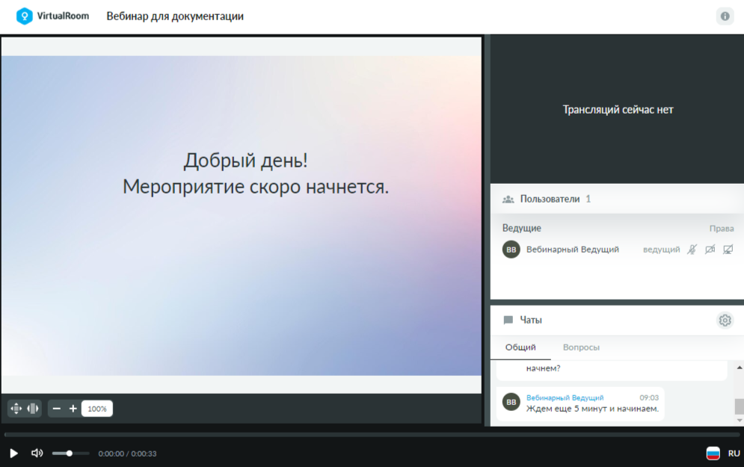Screen dimensions: 744x467
Task: Adjust the volume slider
Action: 70,454
